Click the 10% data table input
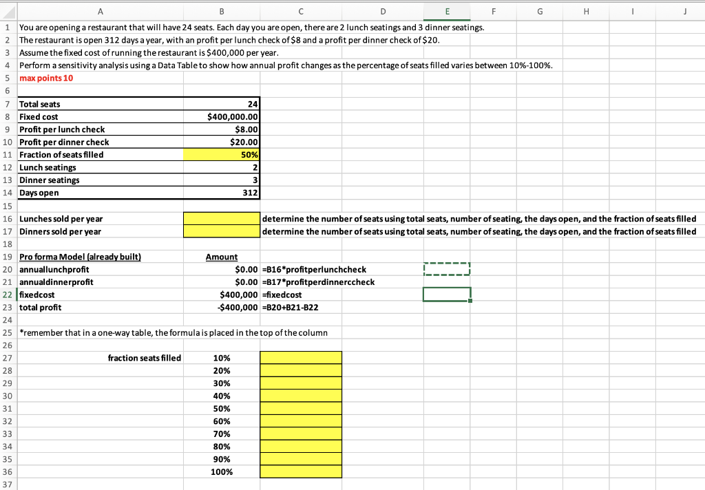The width and height of the screenshot is (705, 490). [x=222, y=358]
